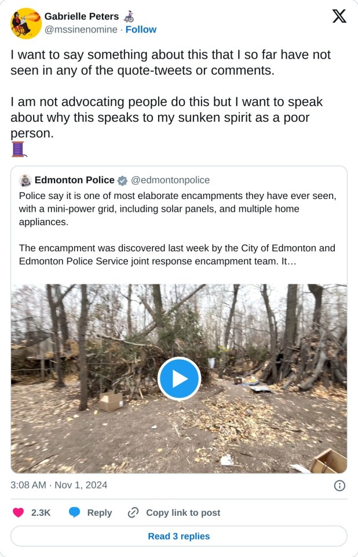Click the 3:08 AM Nov 1, 2024 timestamp
This screenshot has width=358, height=557.
click(x=59, y=485)
